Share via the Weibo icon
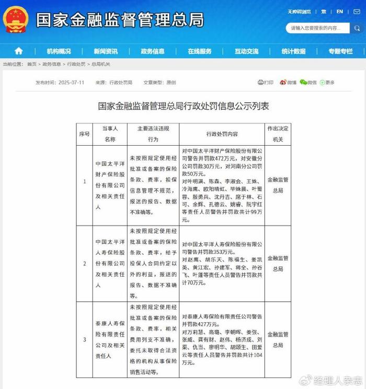The height and width of the screenshot is (389, 366). 283,82
